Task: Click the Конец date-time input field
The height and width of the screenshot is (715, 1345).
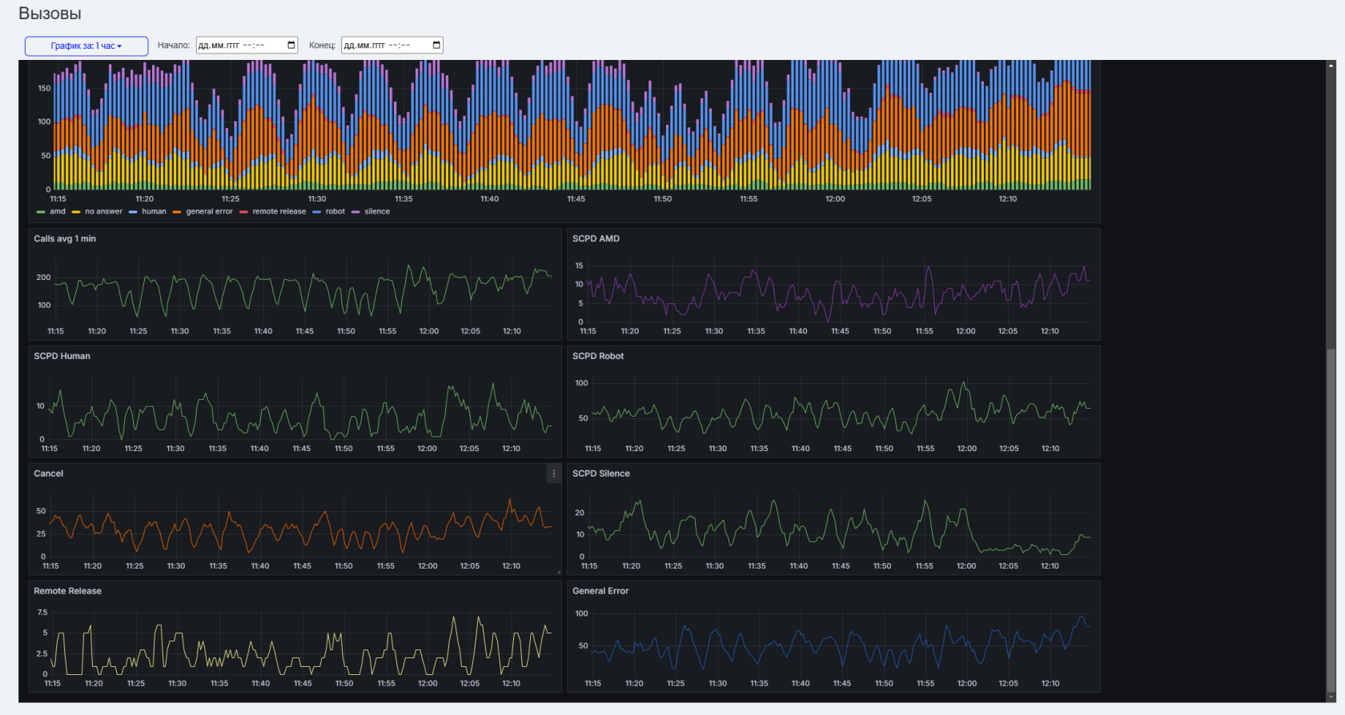Action: coord(392,46)
